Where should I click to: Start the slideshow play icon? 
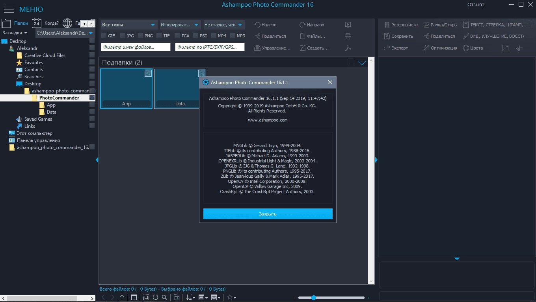pyautogui.click(x=348, y=24)
